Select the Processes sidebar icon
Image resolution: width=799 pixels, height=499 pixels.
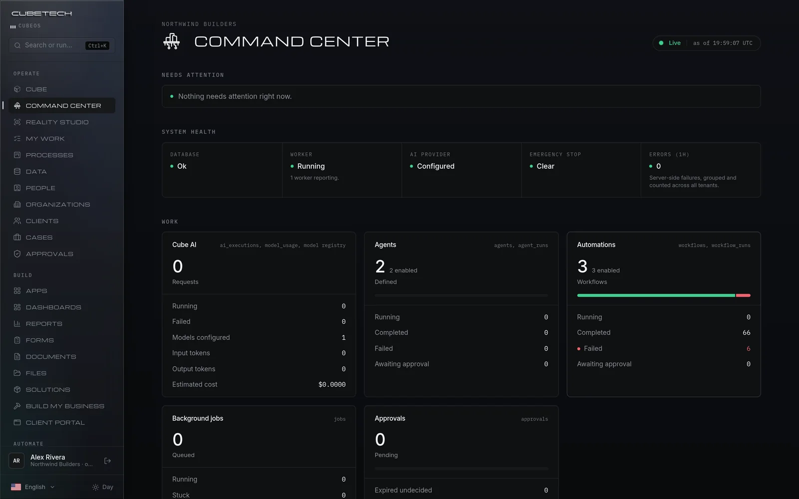(x=17, y=155)
